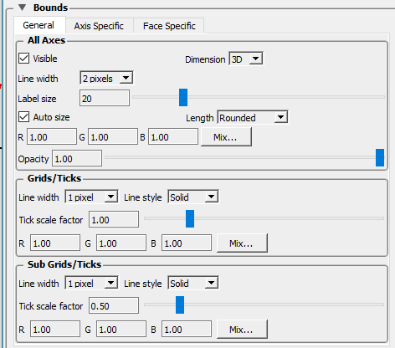The width and height of the screenshot is (395, 348).
Task: Open All Axes Line width dropdown
Action: tap(106, 79)
